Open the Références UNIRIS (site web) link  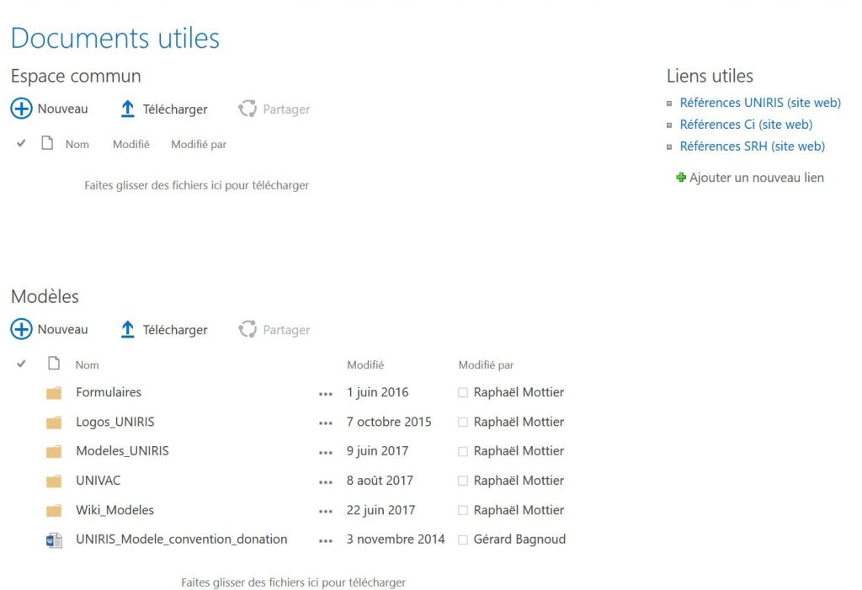coord(759,103)
